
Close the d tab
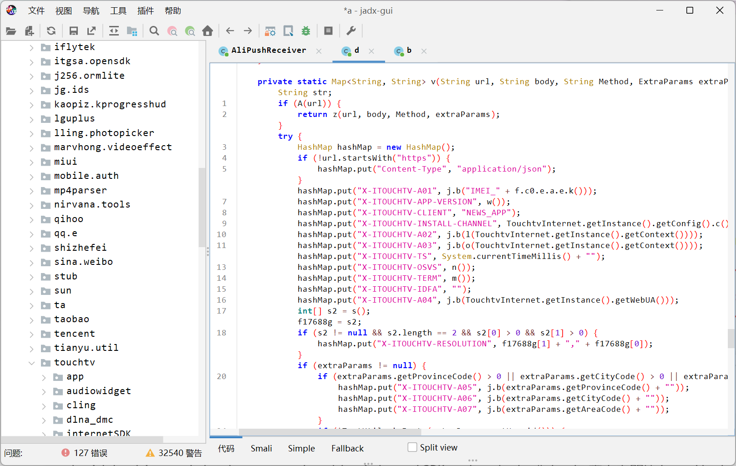[371, 51]
